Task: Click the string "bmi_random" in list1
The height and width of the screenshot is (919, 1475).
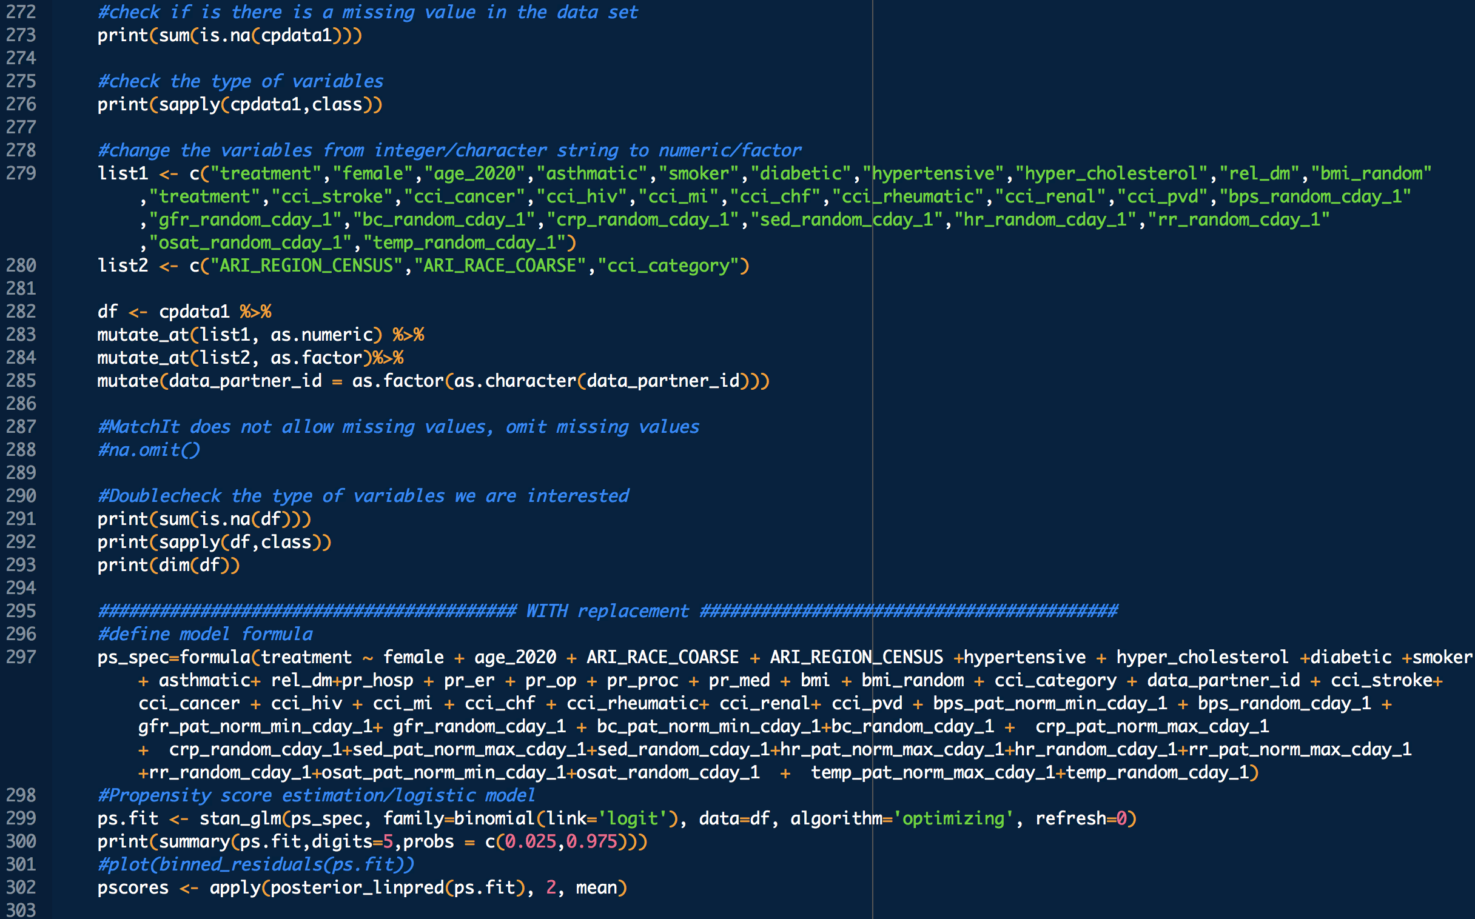Action: point(1371,173)
